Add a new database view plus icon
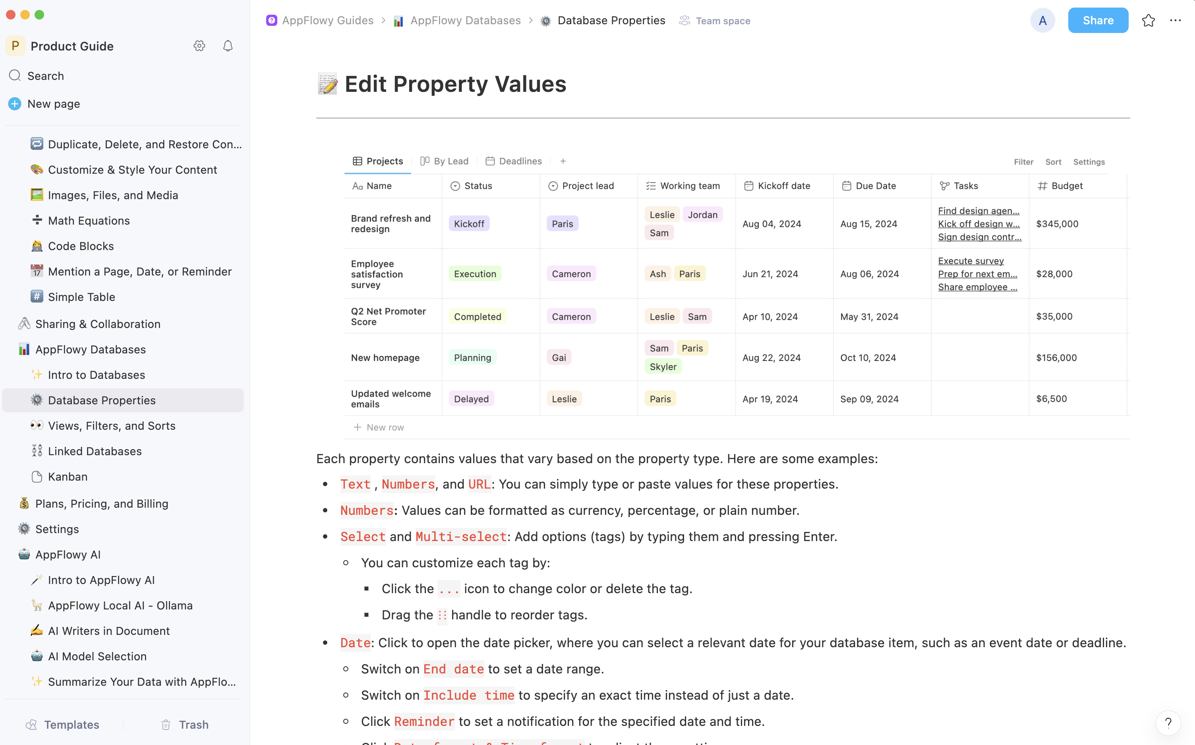 [x=563, y=161]
